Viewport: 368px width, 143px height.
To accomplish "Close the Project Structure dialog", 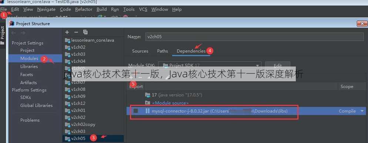I will (x=362, y=23).
